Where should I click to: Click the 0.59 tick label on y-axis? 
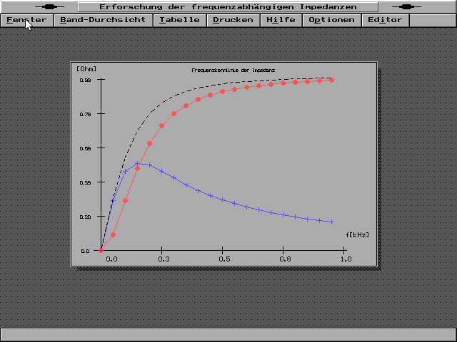pos(84,148)
